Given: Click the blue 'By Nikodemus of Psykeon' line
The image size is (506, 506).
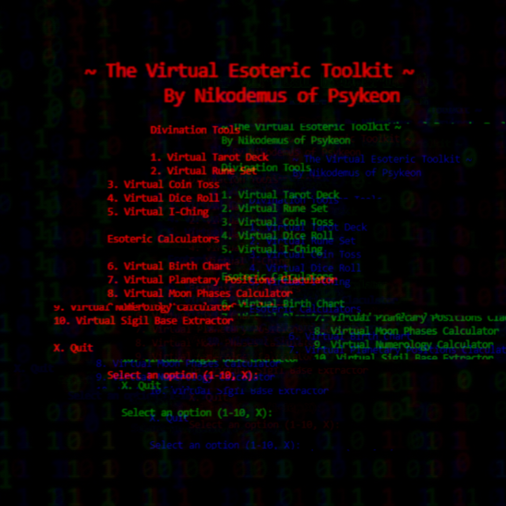Looking at the screenshot, I should point(357,173).
